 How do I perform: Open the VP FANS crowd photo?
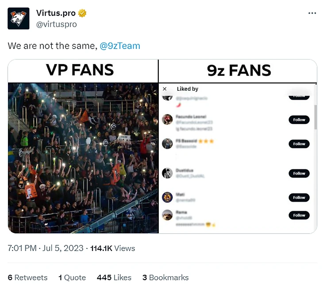point(83,157)
